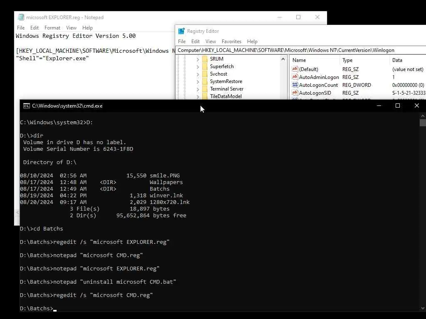The height and width of the screenshot is (319, 426).
Task: Click the AutoAdminLogon string value icon
Action: pyautogui.click(x=295, y=77)
